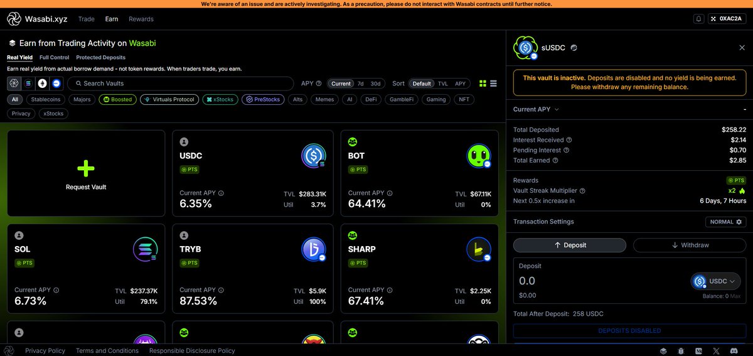Close the sUSDC vault panel
Screen dimensions: 753x356
[x=742, y=48]
